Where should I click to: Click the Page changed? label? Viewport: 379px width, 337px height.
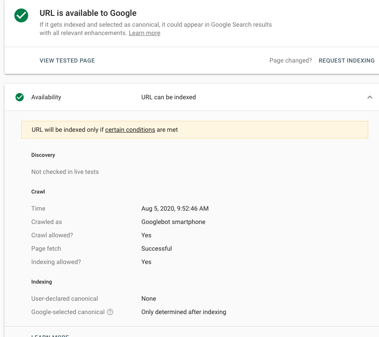pyautogui.click(x=291, y=60)
